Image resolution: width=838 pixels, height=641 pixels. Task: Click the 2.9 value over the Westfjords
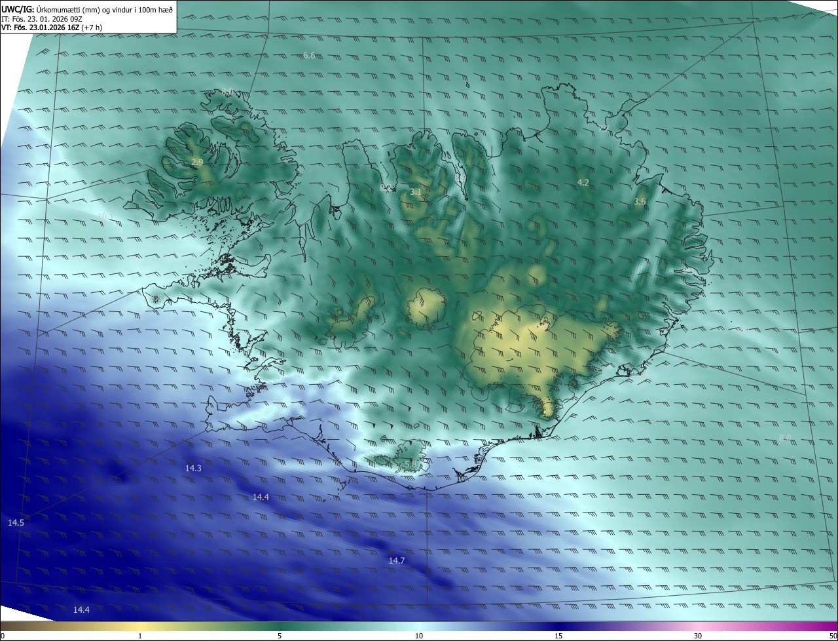197,162
